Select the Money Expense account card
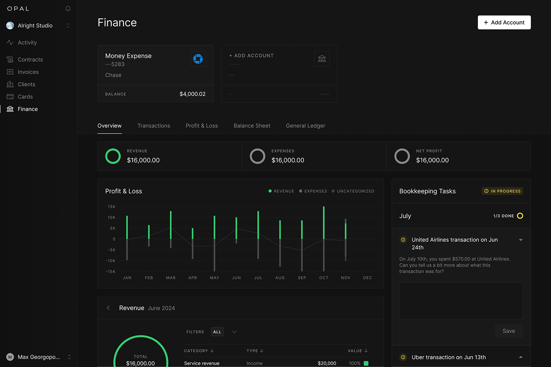This screenshot has height=367, width=551. tap(156, 73)
